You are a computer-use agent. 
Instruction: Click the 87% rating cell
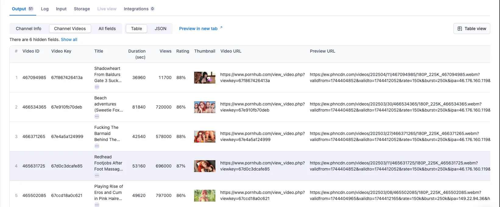[x=181, y=166]
